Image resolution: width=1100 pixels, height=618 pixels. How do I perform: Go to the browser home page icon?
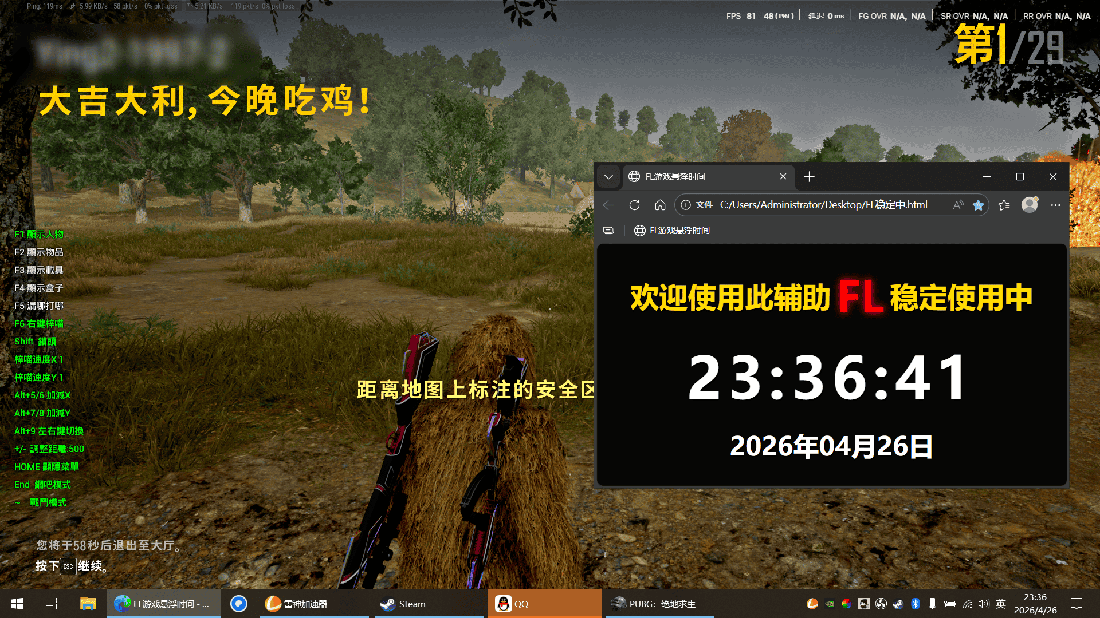point(660,205)
